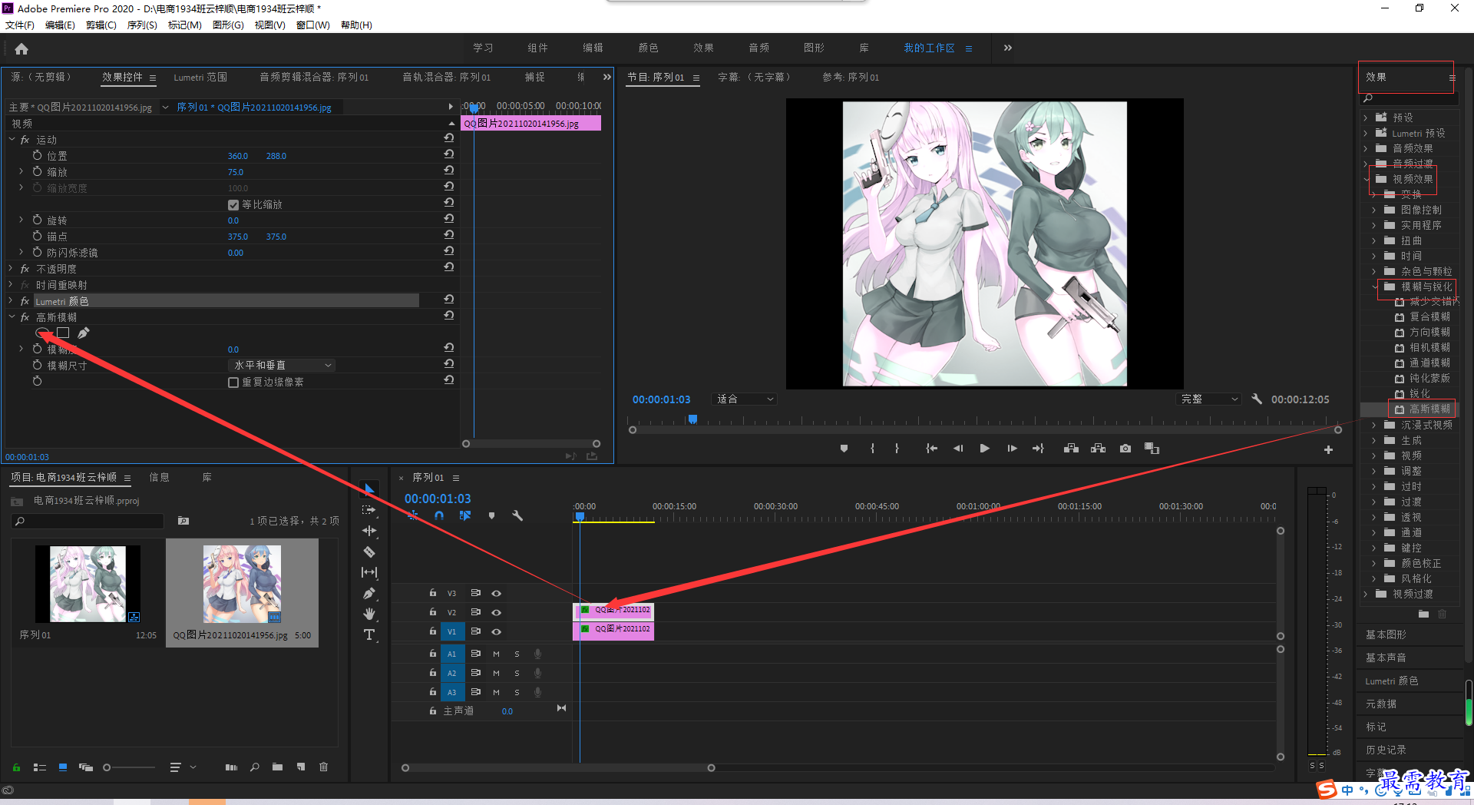
Task: Delete selected project item with trash icon
Action: (x=324, y=767)
